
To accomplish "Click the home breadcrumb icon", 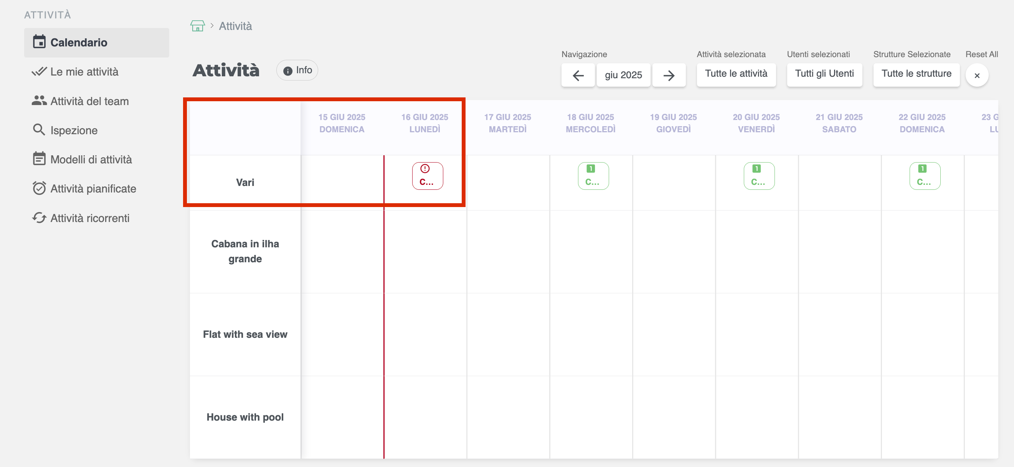I will click(197, 26).
